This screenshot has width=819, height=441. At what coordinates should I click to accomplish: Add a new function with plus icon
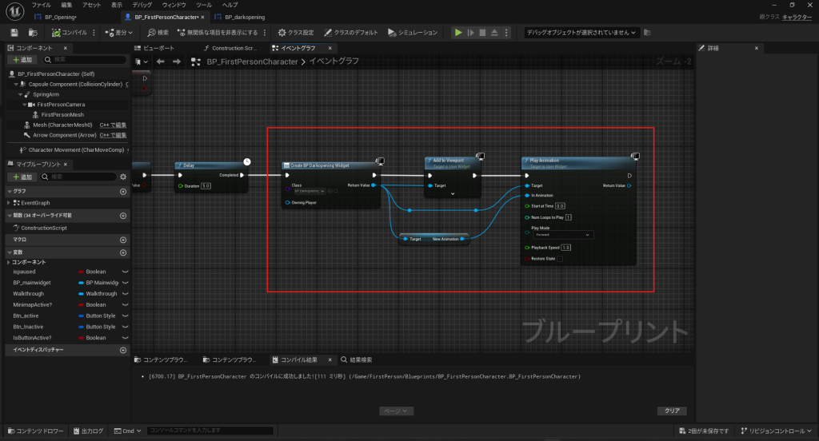(x=123, y=216)
